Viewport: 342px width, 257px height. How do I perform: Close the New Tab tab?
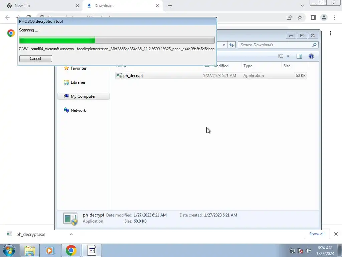[77, 6]
